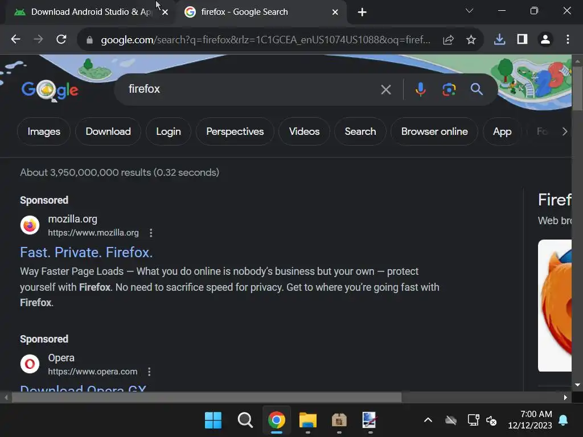The width and height of the screenshot is (583, 437).
Task: Click the scroll-down arrow on vertical scrollbar
Action: click(577, 385)
